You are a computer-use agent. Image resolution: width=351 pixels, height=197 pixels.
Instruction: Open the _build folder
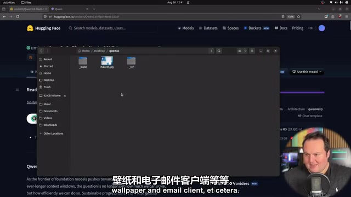83,62
